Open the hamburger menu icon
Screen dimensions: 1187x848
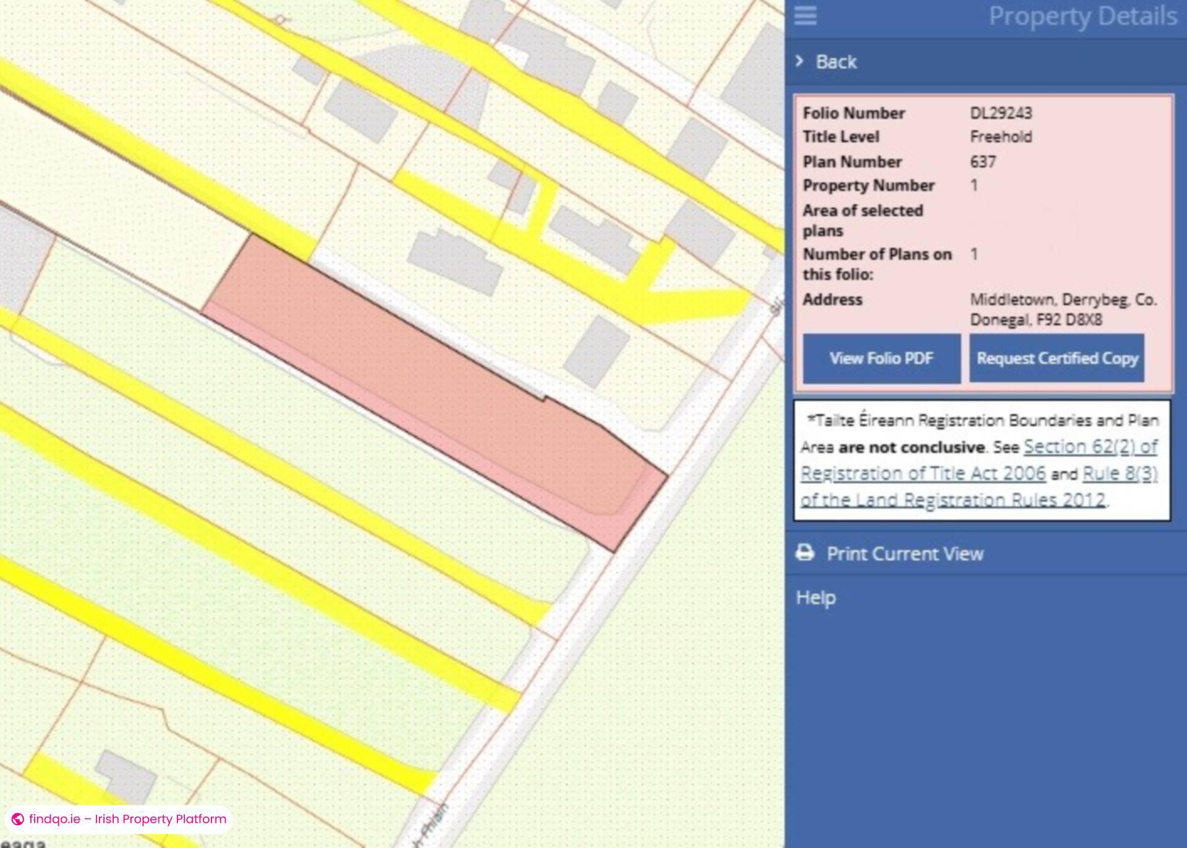(804, 17)
